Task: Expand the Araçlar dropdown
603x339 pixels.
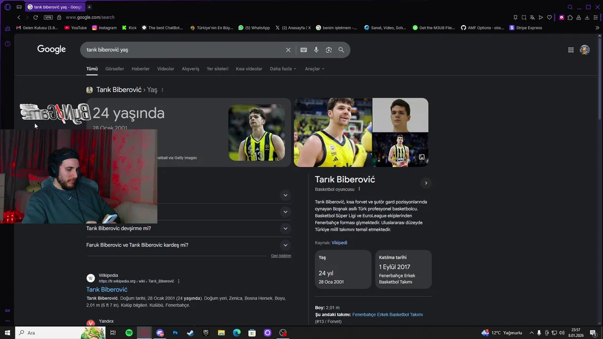Action: click(x=315, y=69)
